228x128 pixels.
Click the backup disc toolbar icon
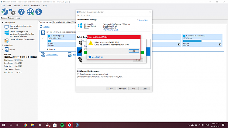coord(4,12)
